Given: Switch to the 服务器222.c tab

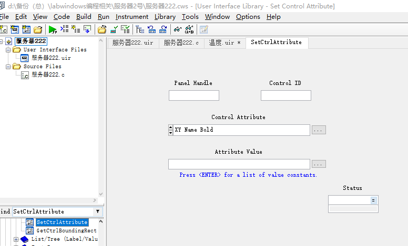Looking at the screenshot, I should click(181, 43).
